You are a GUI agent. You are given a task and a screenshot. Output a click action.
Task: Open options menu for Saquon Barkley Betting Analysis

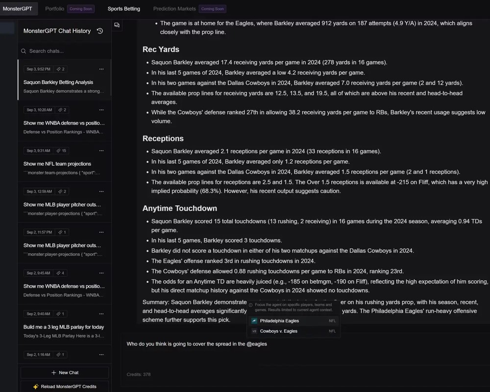pos(101,69)
